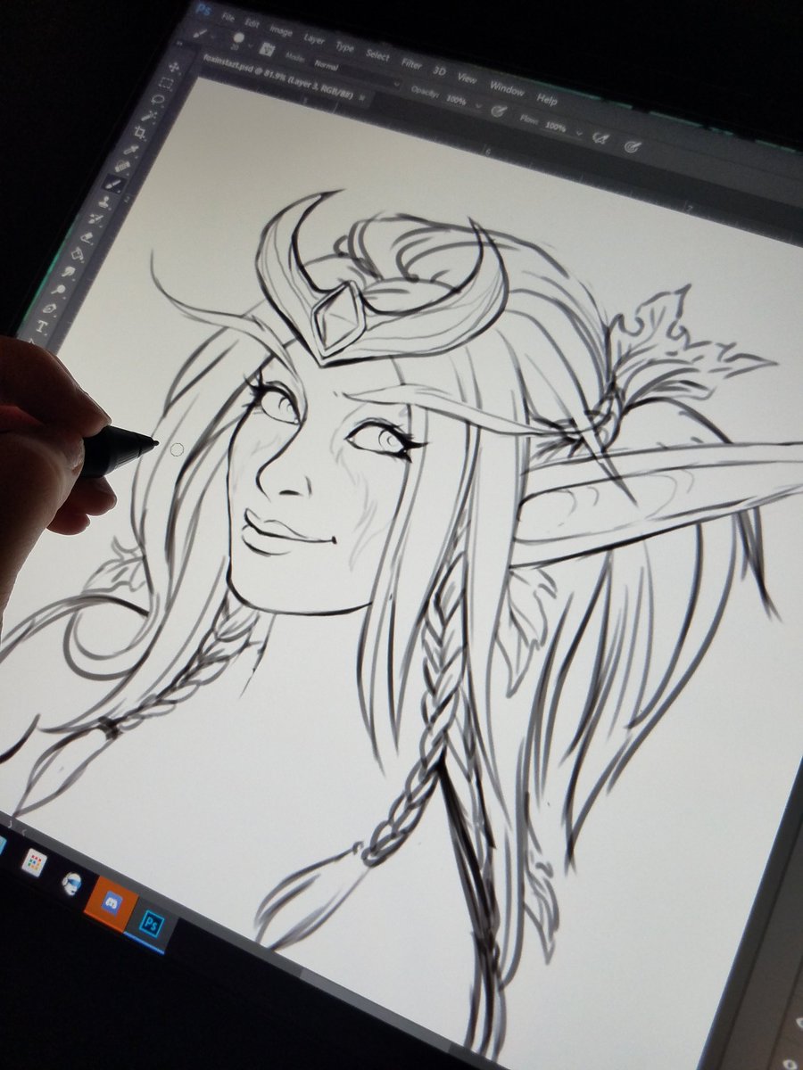Viewport: 803px width, 1070px height.
Task: Click the Flow 100% value field
Action: pyautogui.click(x=555, y=128)
